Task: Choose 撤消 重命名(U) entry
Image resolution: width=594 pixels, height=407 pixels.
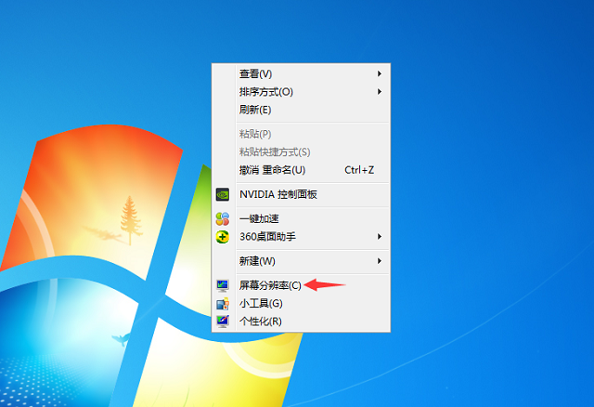Action: point(301,170)
